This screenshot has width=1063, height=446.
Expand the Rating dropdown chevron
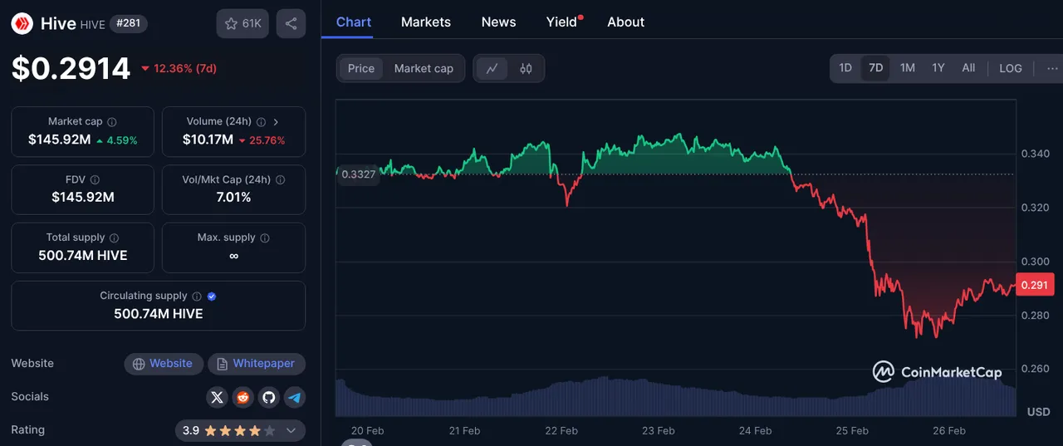[291, 431]
